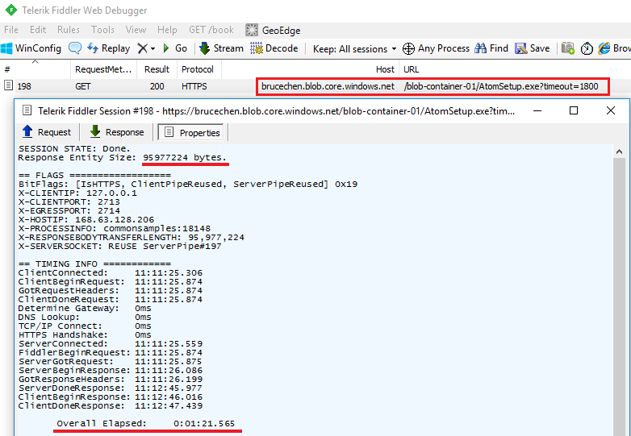The height and width of the screenshot is (436, 631).
Task: Click the brucechen.blob.core.windows.net host cell
Action: point(328,86)
